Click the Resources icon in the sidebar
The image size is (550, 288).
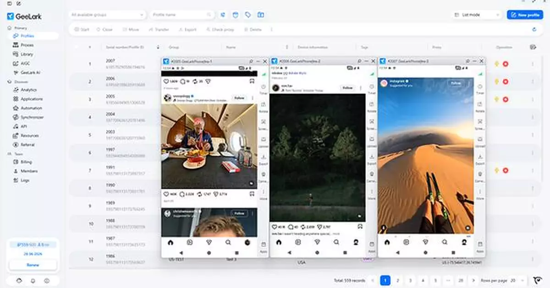[16, 136]
